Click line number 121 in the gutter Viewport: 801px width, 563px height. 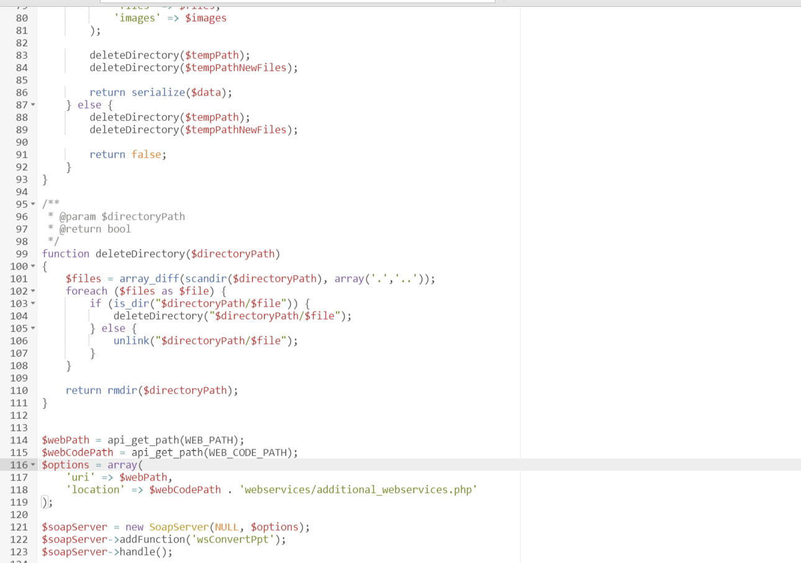[19, 527]
